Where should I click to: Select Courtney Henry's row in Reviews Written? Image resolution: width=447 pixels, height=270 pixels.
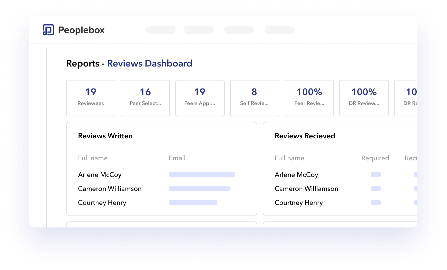[x=102, y=202]
